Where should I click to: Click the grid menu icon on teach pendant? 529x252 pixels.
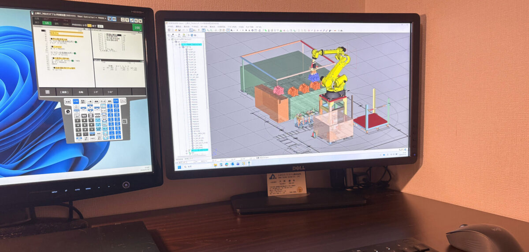pos(47,92)
